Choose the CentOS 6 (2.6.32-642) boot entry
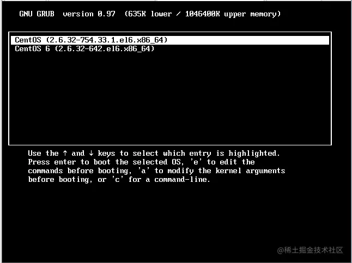This screenshot has height=263, width=352. pyautogui.click(x=84, y=48)
